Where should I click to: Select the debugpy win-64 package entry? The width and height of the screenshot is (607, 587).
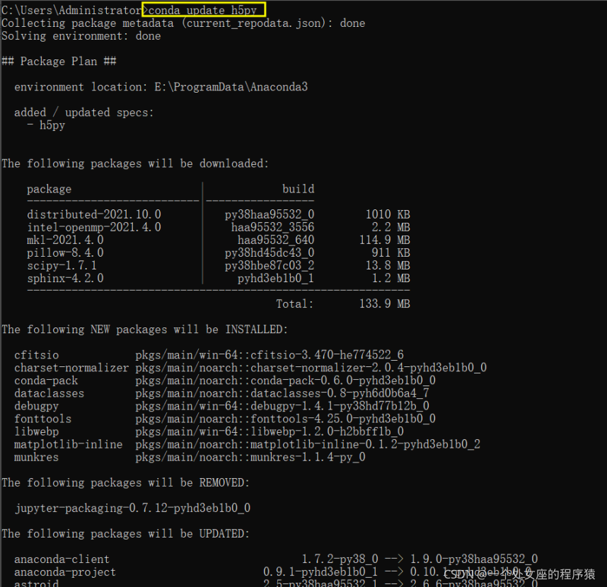(38, 406)
